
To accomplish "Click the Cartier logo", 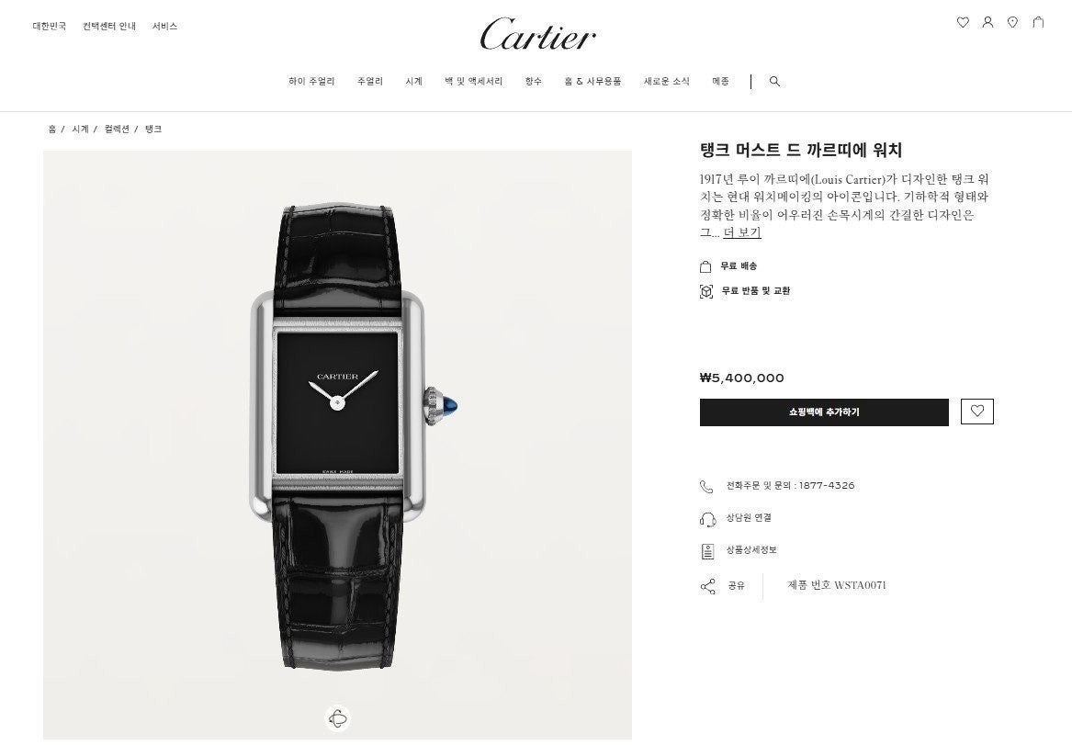I will 537,35.
